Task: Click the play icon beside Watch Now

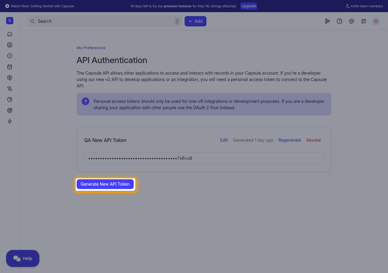Action: (x=7, y=6)
